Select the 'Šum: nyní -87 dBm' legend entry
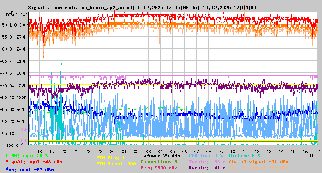 coord(30,170)
